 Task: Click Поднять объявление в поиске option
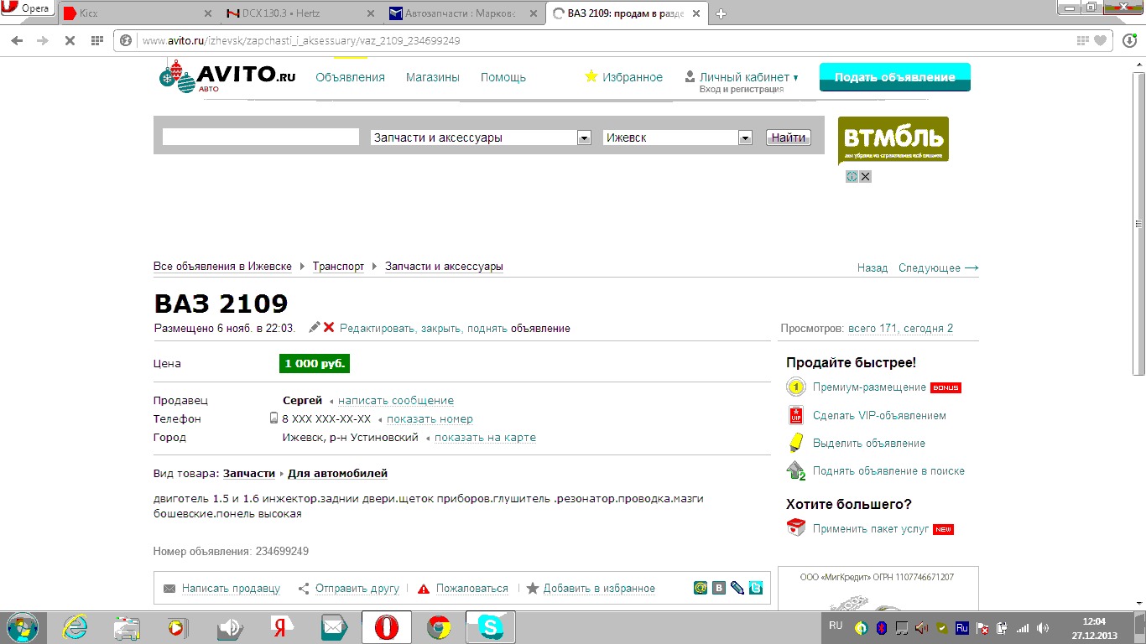coord(888,470)
